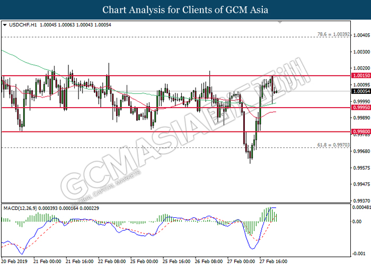Select the 1.00150 red price label

click(361, 75)
